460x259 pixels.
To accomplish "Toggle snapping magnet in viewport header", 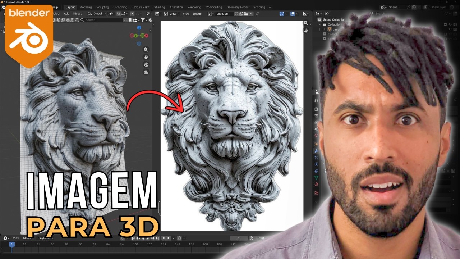I will click(x=118, y=14).
